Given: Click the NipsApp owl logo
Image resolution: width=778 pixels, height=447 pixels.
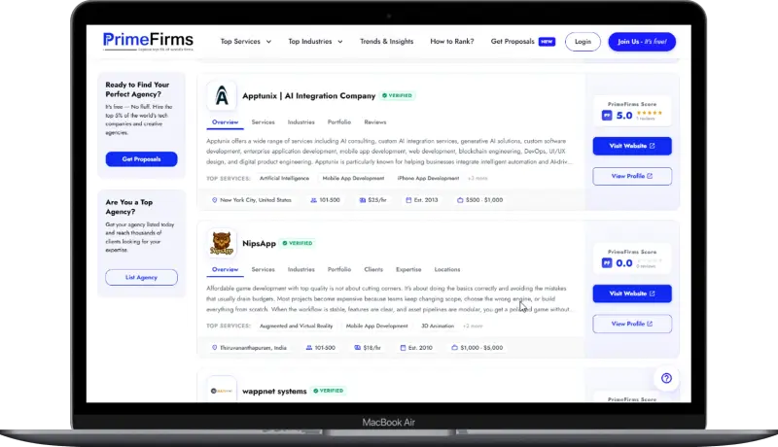Looking at the screenshot, I should click(222, 243).
